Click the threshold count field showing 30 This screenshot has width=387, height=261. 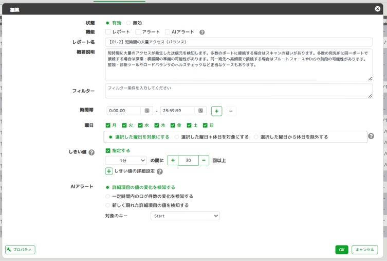pos(188,161)
